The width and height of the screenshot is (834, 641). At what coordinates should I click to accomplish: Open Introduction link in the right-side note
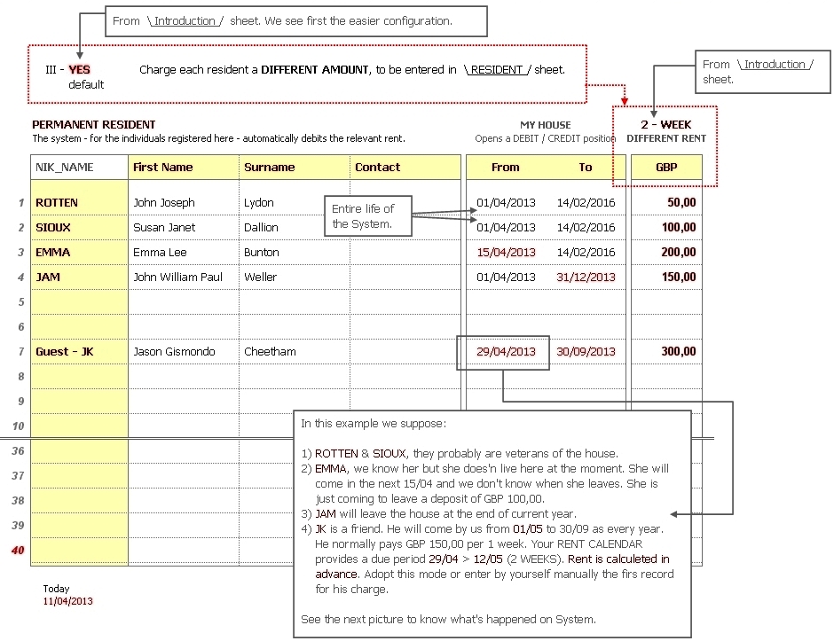pyautogui.click(x=775, y=65)
